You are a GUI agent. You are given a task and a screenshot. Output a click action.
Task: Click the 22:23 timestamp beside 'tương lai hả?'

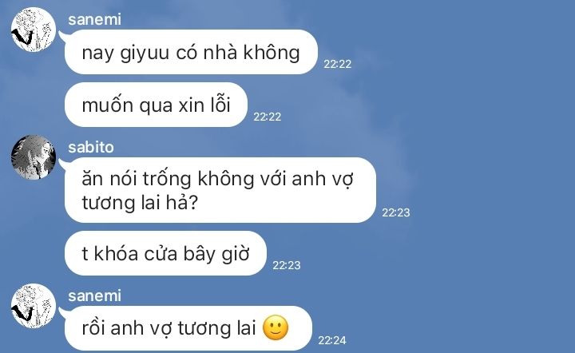tap(396, 212)
